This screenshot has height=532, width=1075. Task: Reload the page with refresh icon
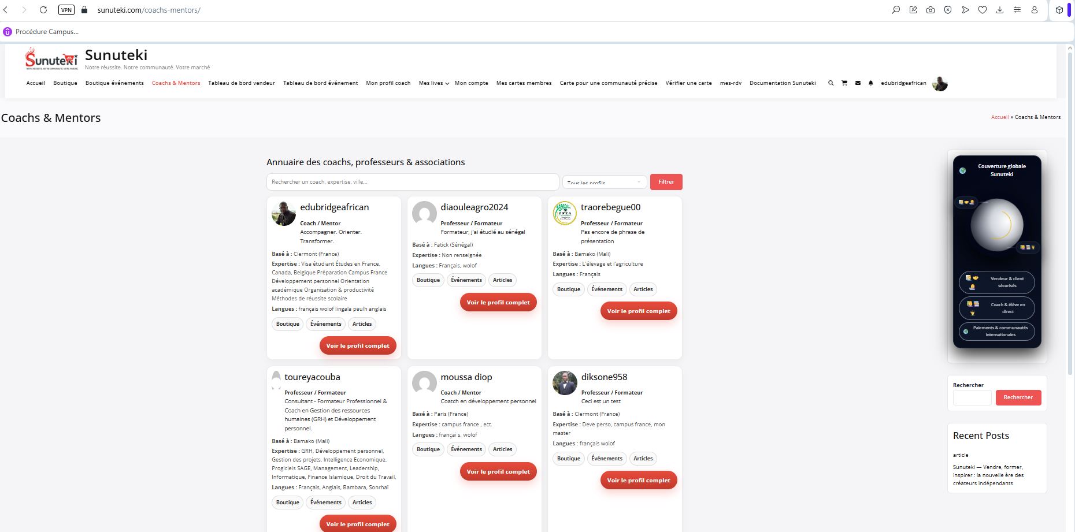pos(43,10)
